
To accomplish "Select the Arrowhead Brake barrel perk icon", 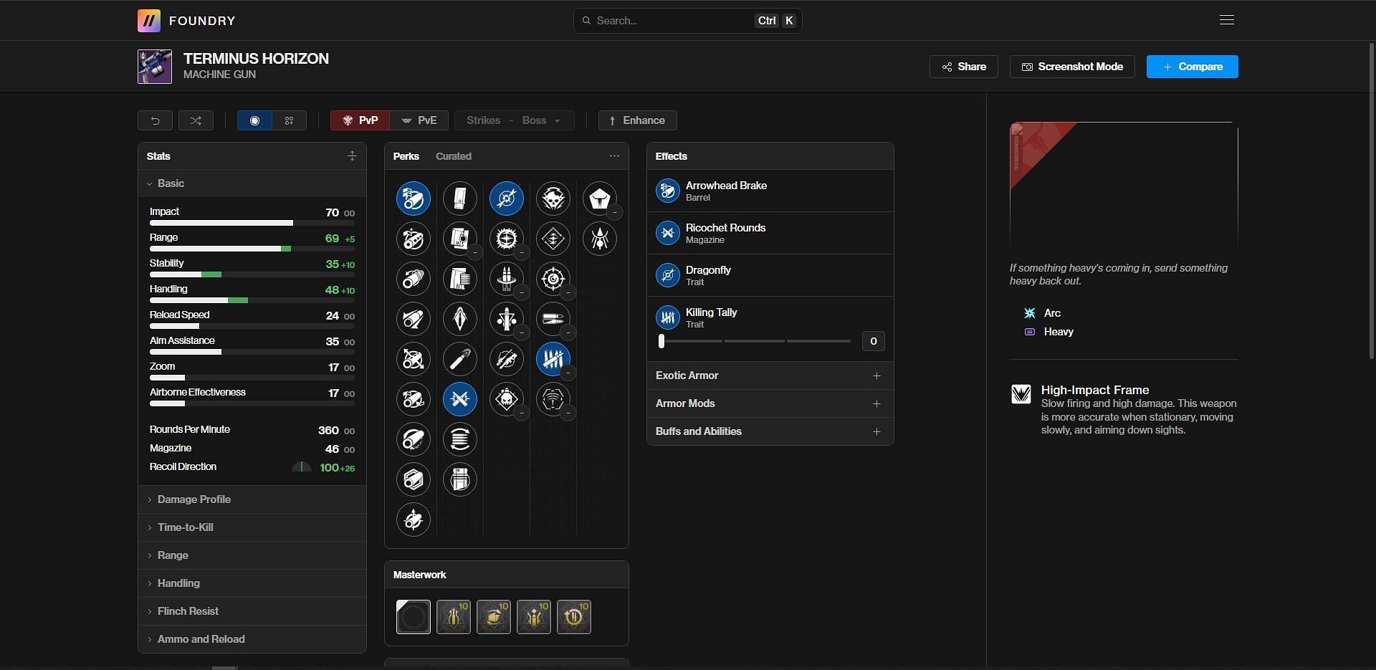I will (x=413, y=198).
